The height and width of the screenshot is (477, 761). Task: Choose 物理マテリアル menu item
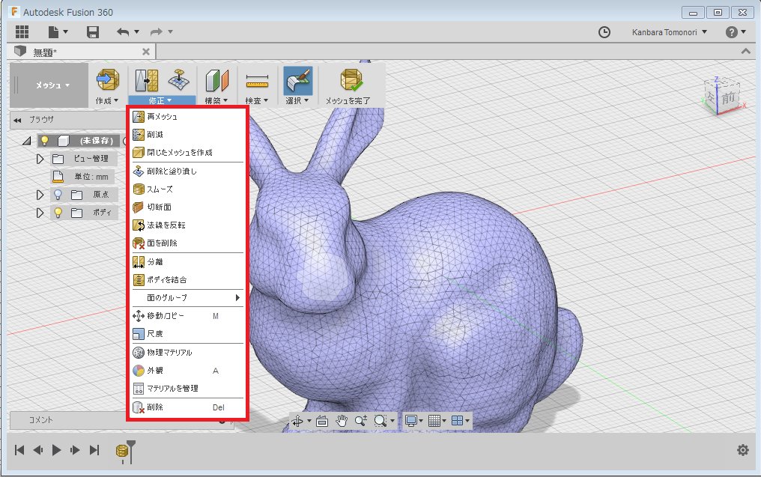coord(187,353)
